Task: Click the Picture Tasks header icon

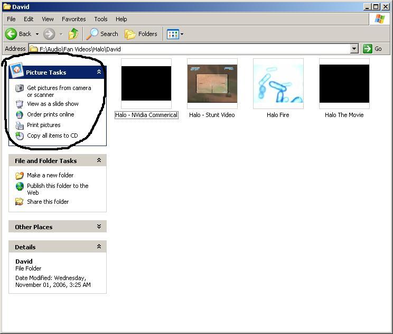Action: [16, 69]
